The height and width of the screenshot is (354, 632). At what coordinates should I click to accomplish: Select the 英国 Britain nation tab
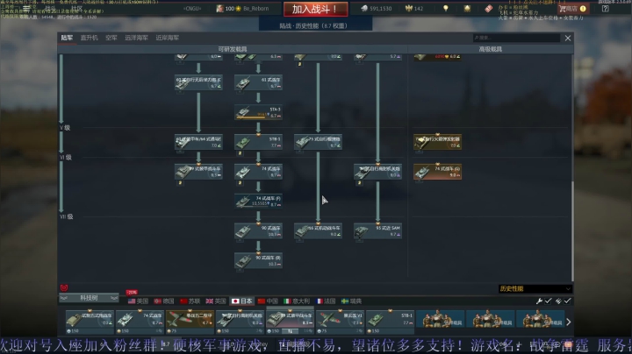click(216, 301)
